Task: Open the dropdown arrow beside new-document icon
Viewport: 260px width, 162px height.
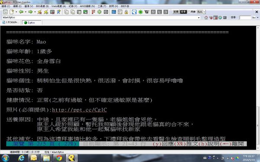Action: point(16,12)
